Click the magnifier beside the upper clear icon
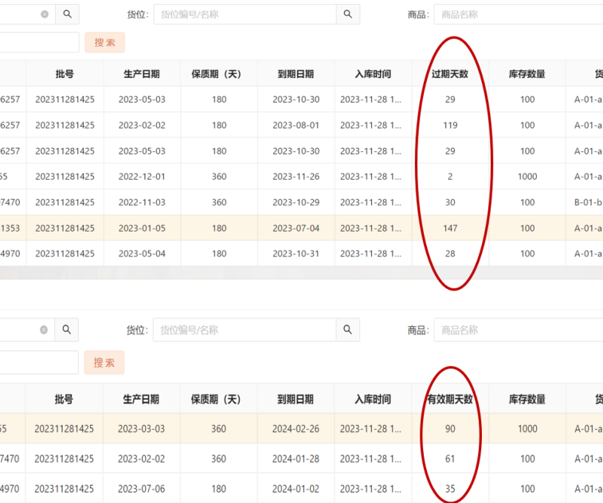The width and height of the screenshot is (603, 503). click(x=68, y=14)
